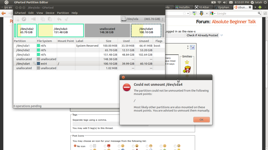Screen dimensions: 268x150
Task: Close the Ubun... browser tab
Action: [250, 7]
